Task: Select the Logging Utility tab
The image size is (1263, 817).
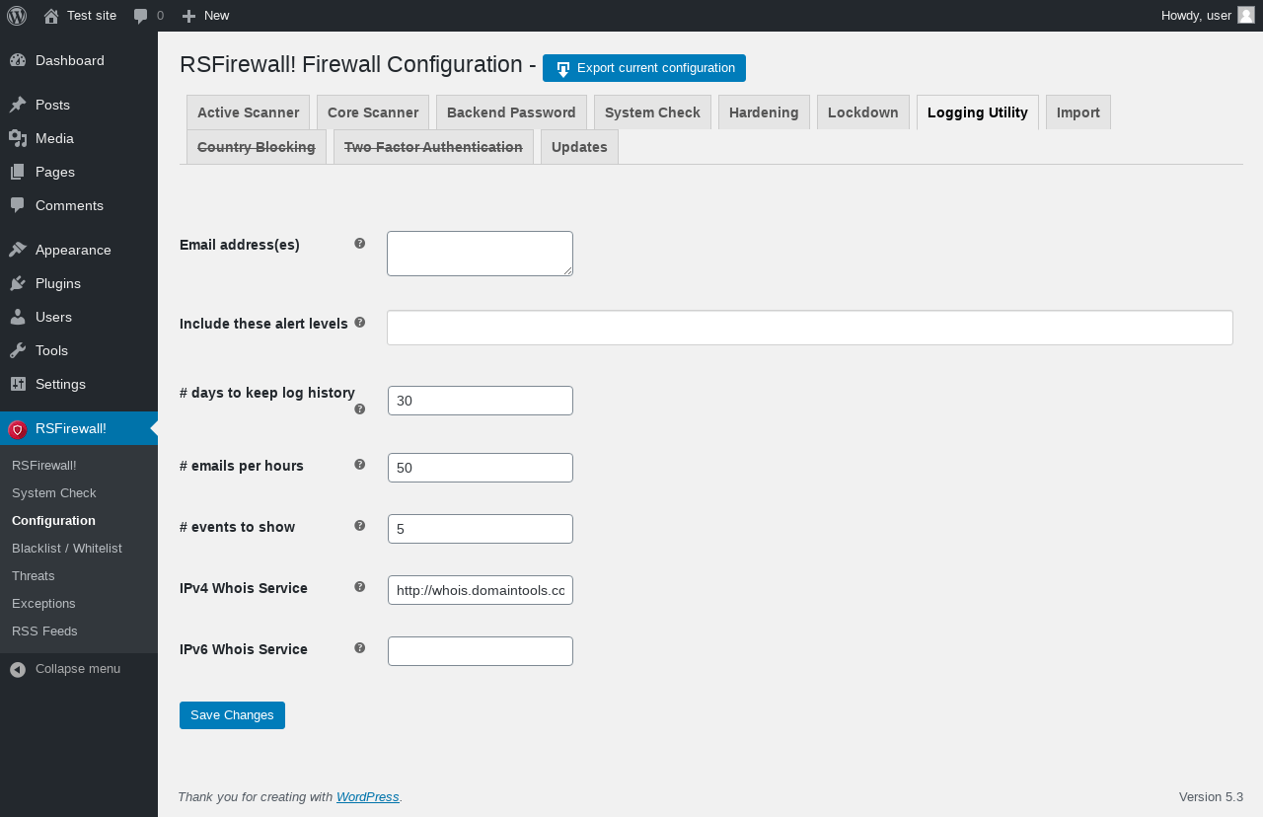Action: tap(978, 112)
